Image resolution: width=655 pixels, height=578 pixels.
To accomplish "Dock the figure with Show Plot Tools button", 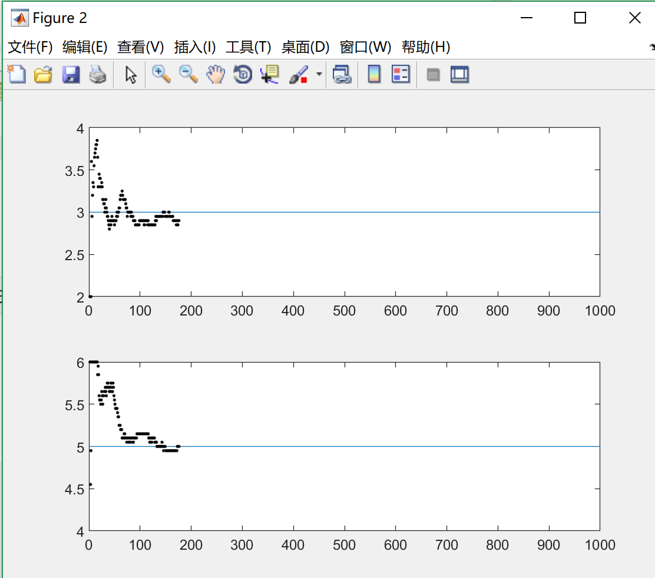I will 459,74.
